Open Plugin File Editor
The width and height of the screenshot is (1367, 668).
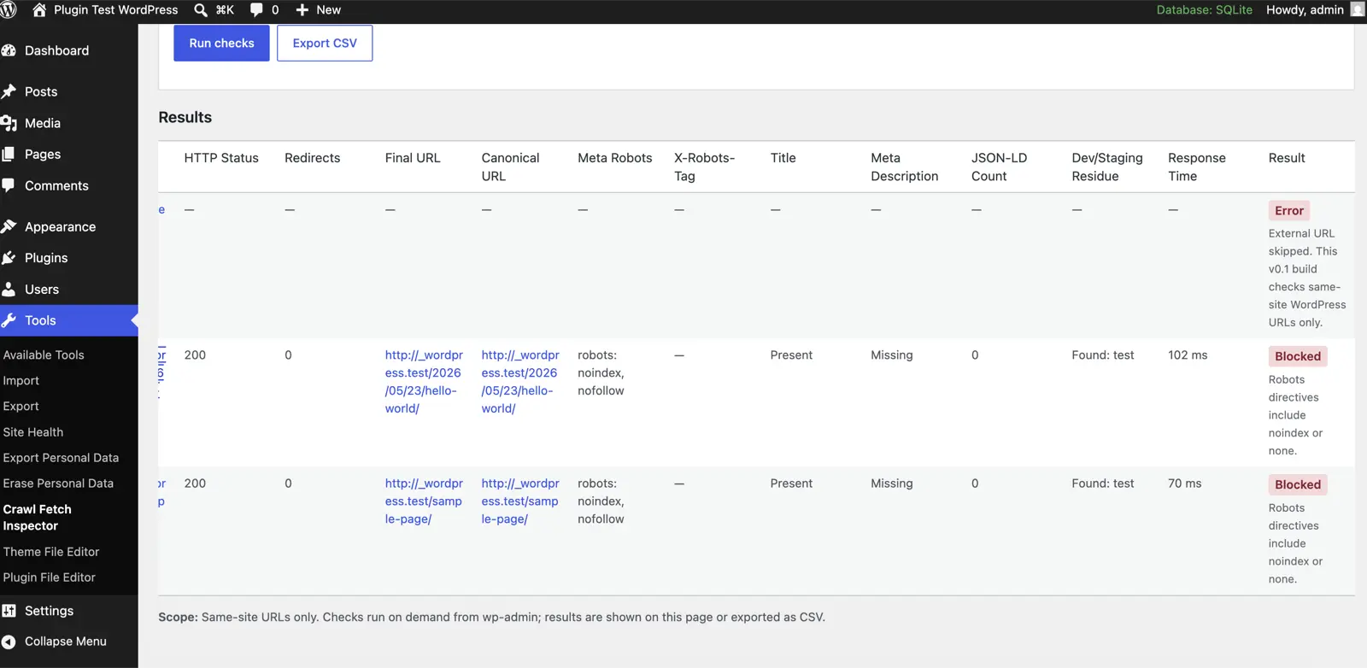click(50, 577)
